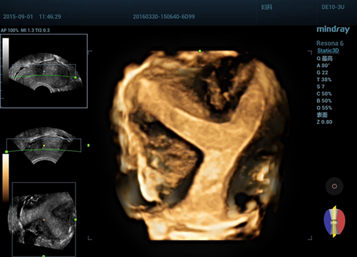
Task: Select the T 38% threshold parameter
Action: pyautogui.click(x=324, y=80)
